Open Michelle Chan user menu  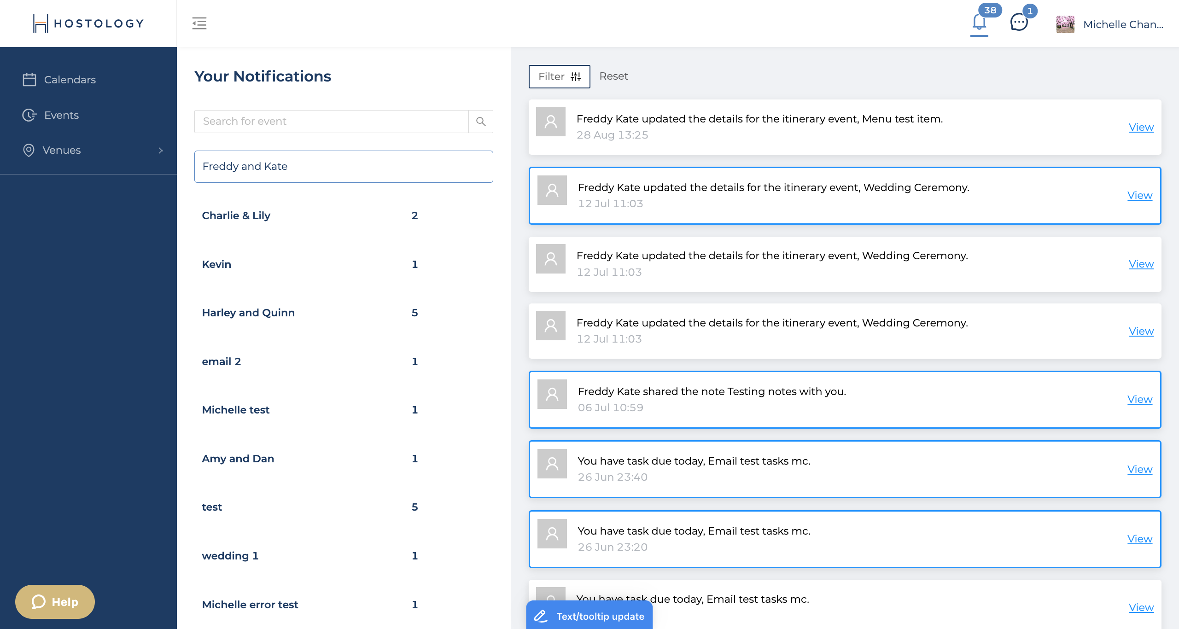[x=1123, y=24]
